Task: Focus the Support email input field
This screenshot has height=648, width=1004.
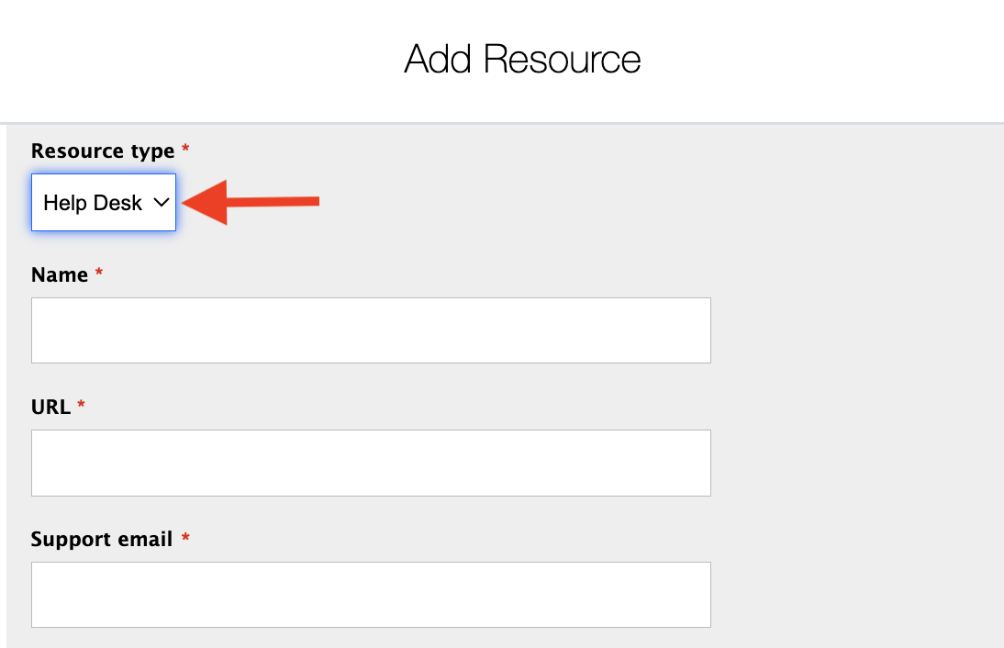Action: click(x=371, y=595)
